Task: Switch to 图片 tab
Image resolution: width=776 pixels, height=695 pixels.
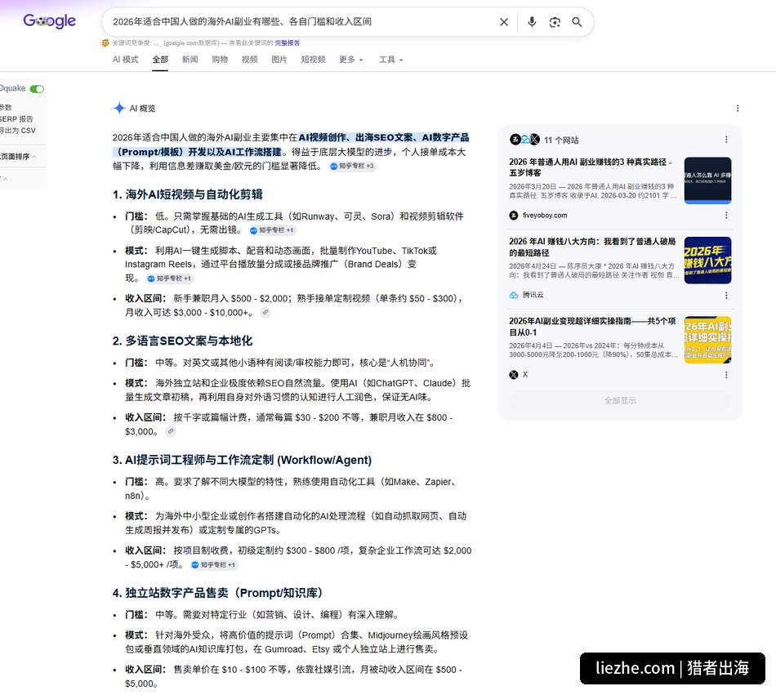Action: click(x=279, y=60)
